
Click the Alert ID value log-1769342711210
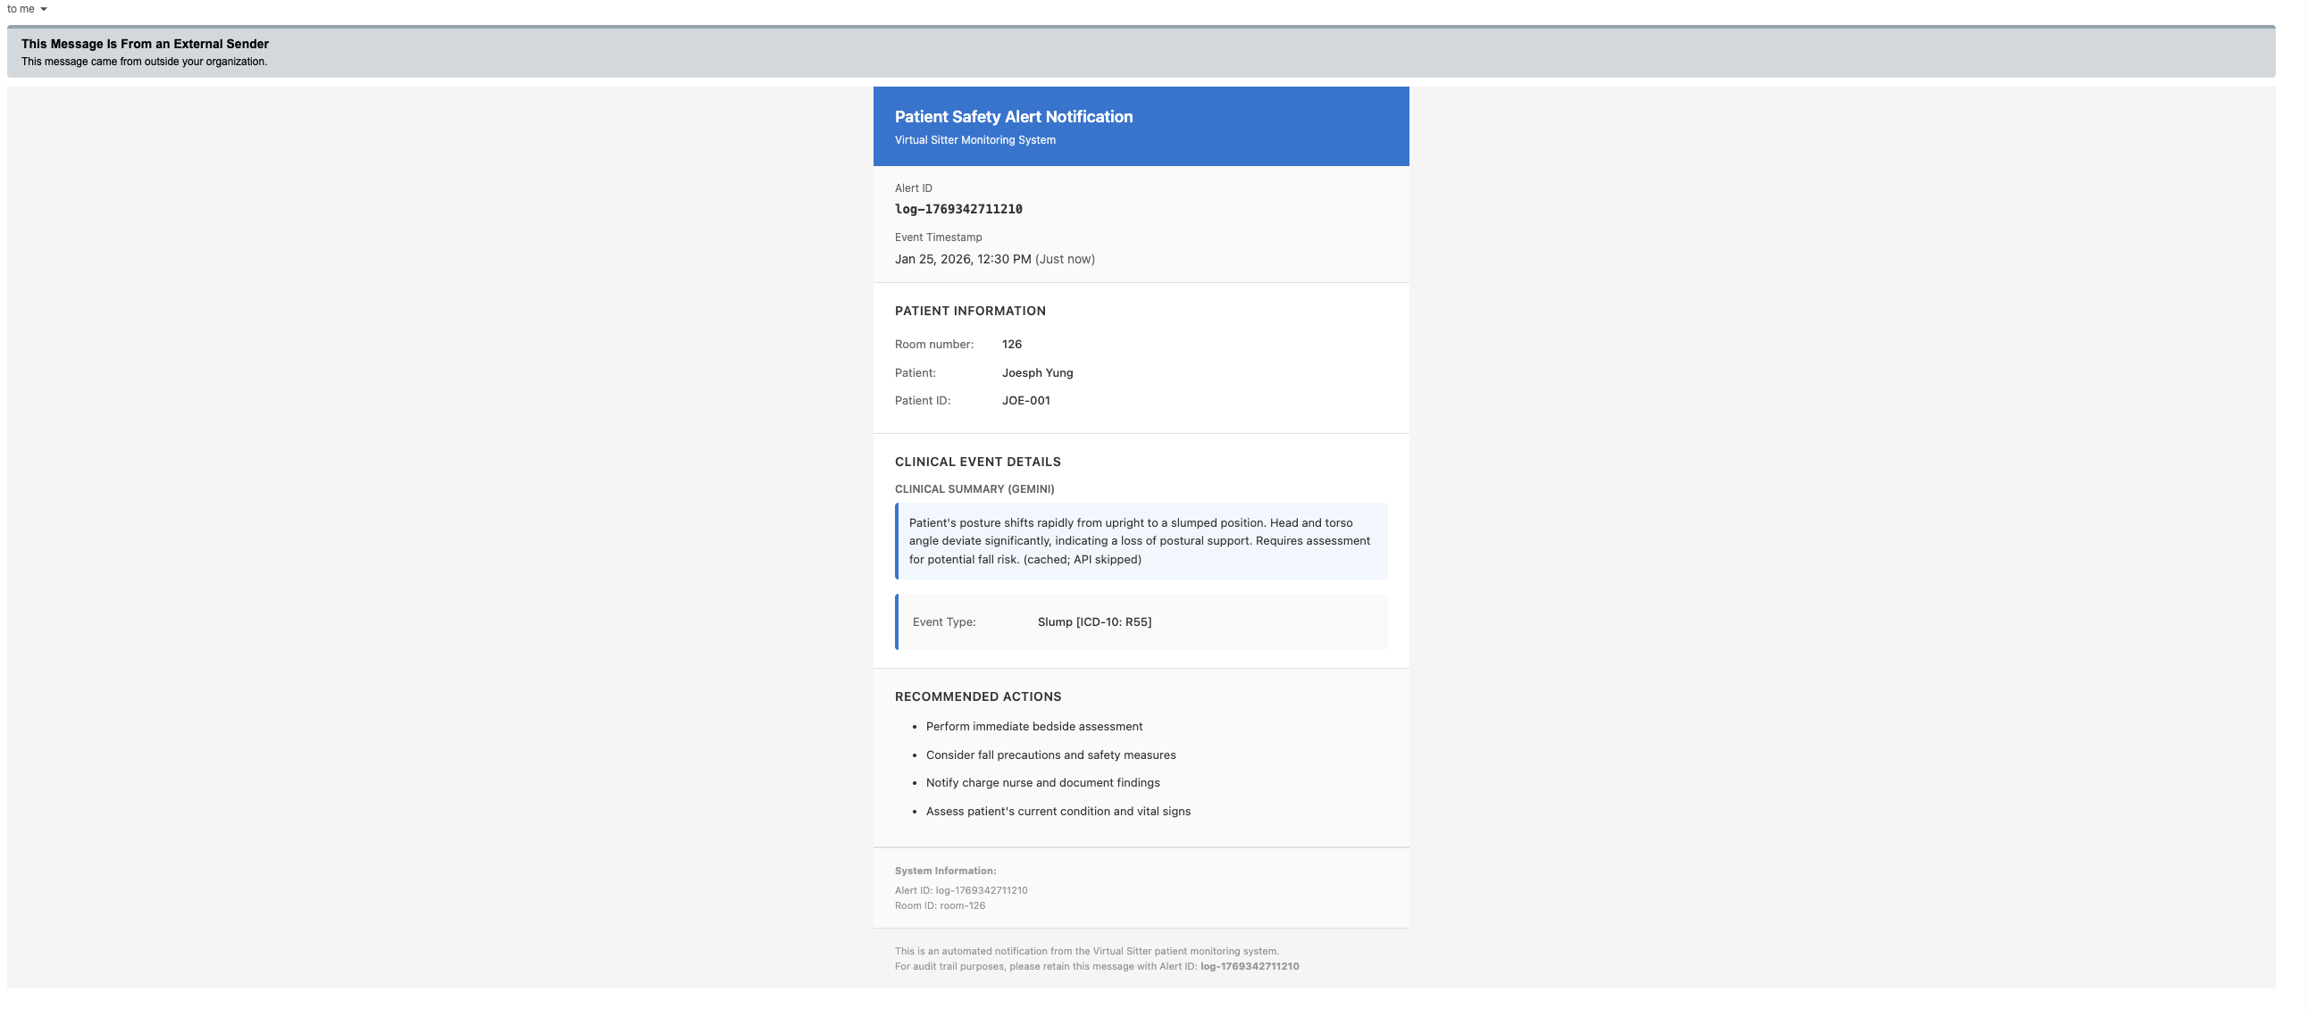(x=957, y=209)
